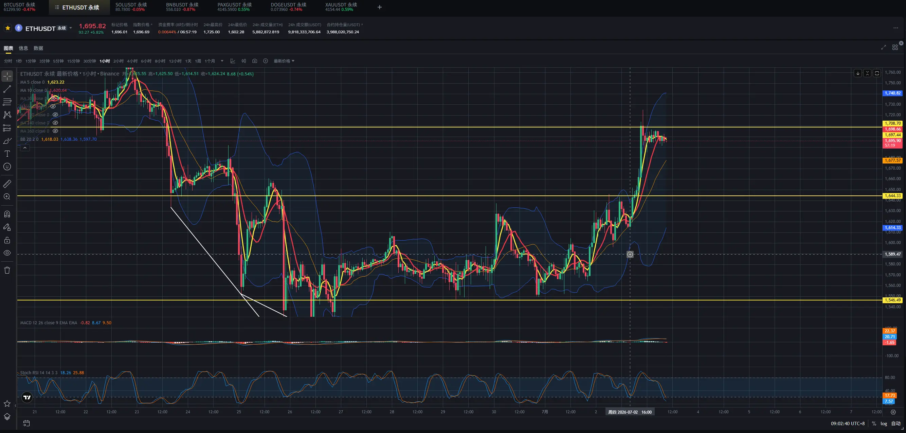Open the text annotation tool
The height and width of the screenshot is (433, 906).
click(x=7, y=154)
